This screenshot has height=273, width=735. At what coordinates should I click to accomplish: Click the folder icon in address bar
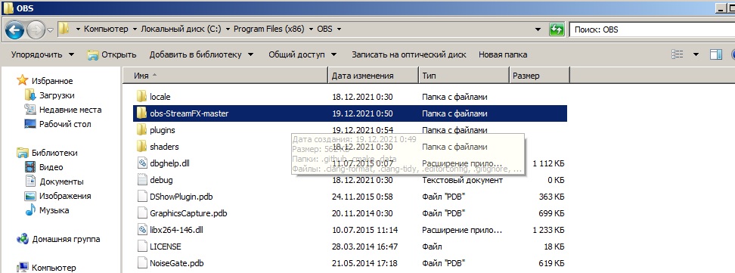pyautogui.click(x=64, y=29)
